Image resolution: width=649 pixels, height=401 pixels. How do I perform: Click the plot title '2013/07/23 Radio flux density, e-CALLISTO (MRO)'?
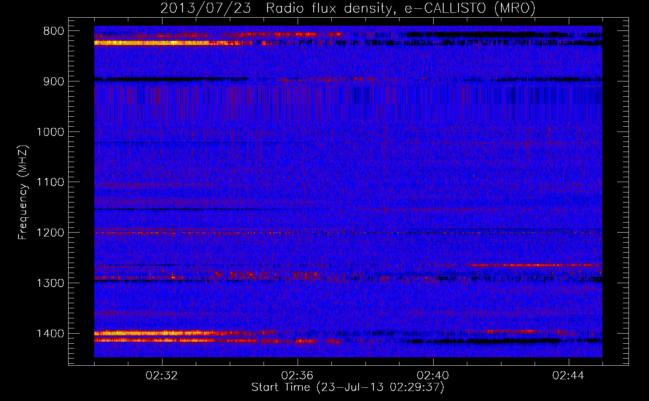point(348,8)
